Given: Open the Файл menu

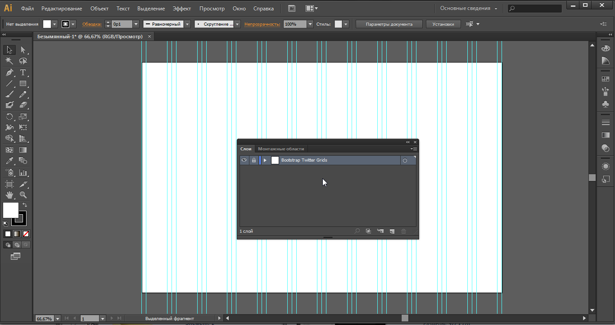Looking at the screenshot, I should pos(27,9).
